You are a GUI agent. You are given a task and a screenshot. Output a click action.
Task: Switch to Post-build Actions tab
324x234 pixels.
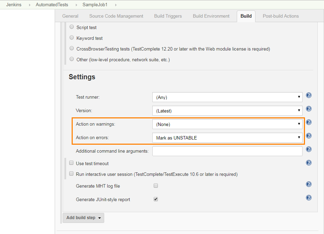(x=281, y=16)
